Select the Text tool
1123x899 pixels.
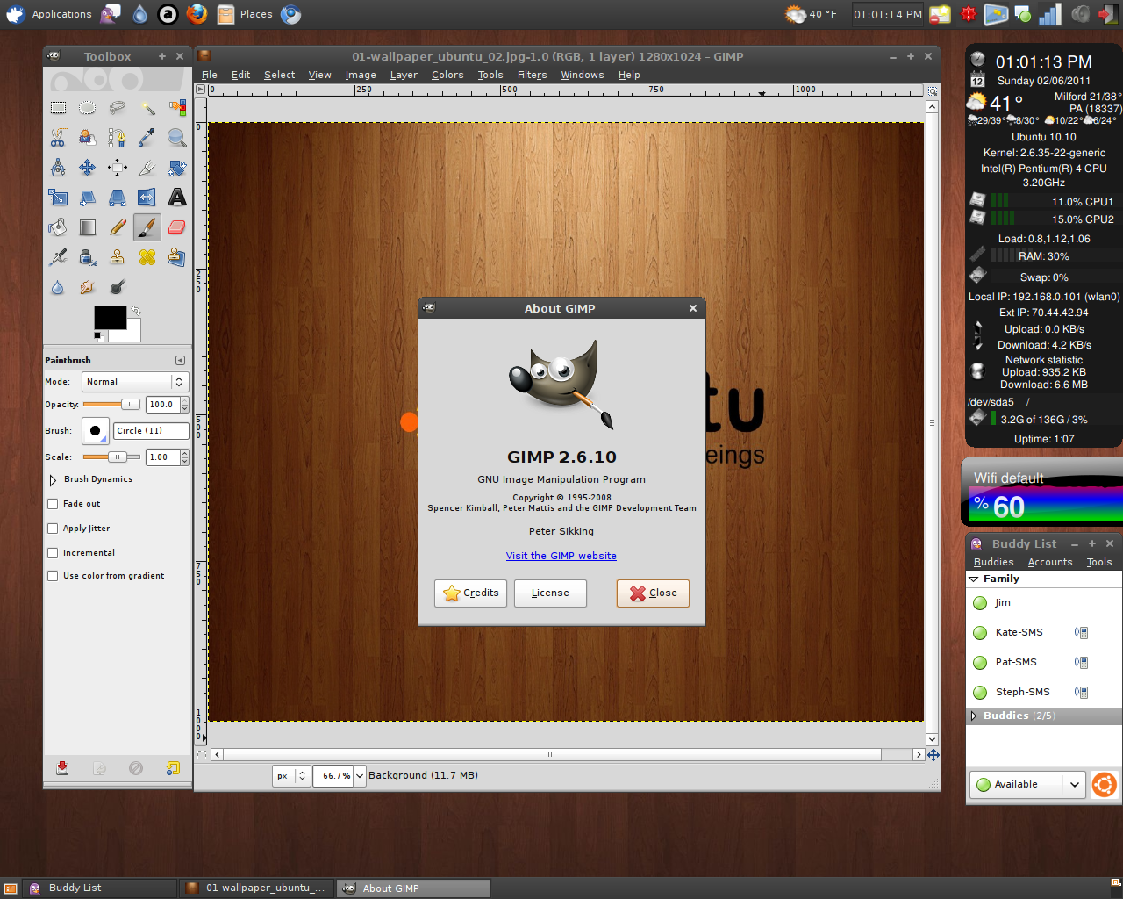(177, 198)
